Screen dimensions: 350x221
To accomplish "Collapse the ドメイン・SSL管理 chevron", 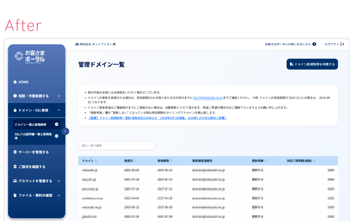I will 59,110.
